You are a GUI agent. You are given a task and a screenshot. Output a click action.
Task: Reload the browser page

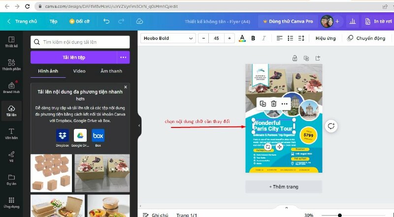(x=28, y=6)
